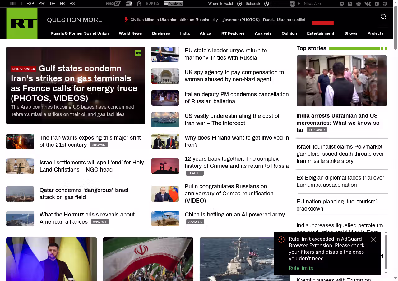The height and width of the screenshot is (281, 398).
Task: Go to the Business section
Action: (161, 33)
